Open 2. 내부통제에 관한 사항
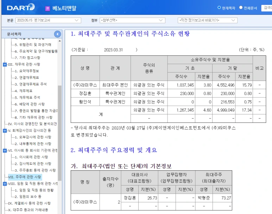 pyautogui.click(x=33, y=144)
